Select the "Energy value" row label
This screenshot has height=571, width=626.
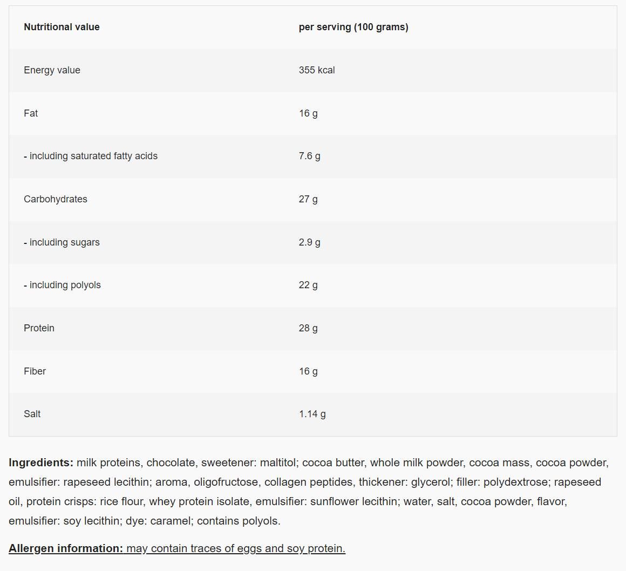[52, 70]
